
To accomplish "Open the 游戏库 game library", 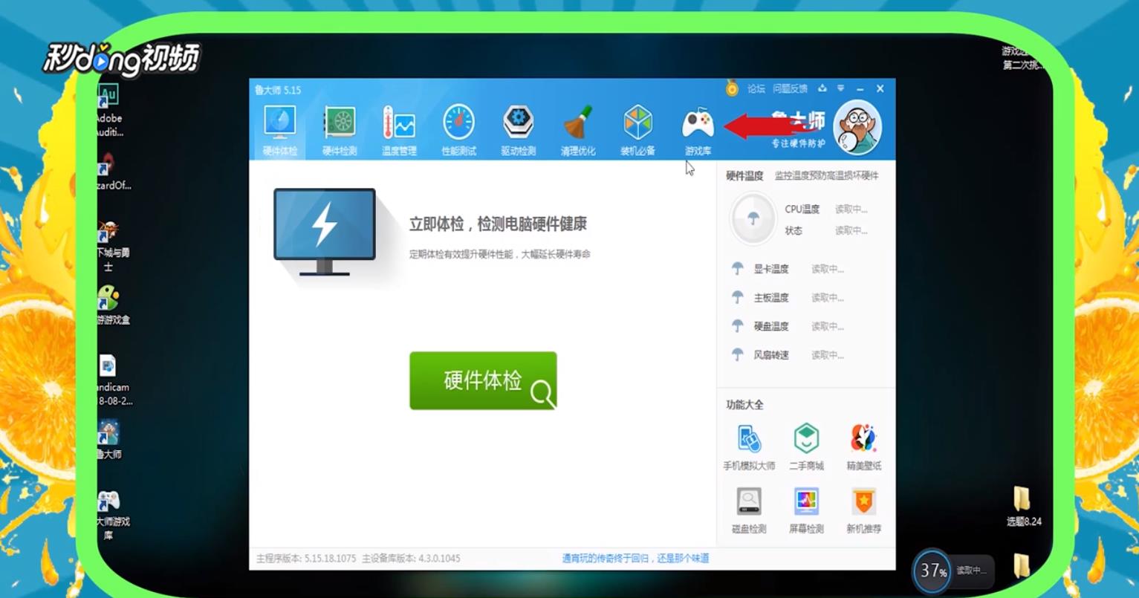I will pos(697,128).
